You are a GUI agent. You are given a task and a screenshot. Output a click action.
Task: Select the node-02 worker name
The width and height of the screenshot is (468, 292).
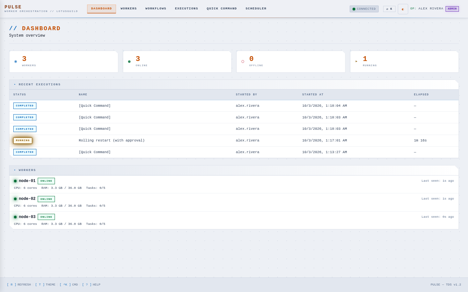pyautogui.click(x=27, y=199)
